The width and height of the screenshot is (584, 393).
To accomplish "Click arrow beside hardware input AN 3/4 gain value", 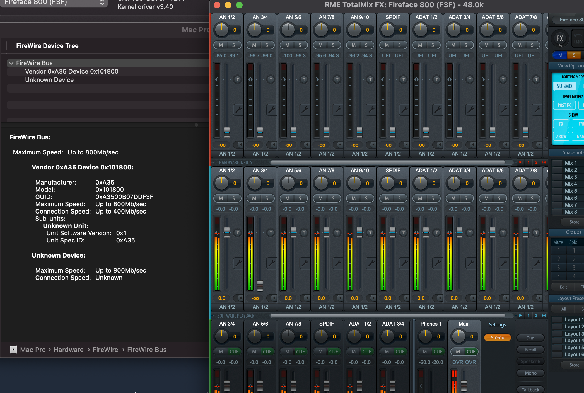I will (x=273, y=145).
